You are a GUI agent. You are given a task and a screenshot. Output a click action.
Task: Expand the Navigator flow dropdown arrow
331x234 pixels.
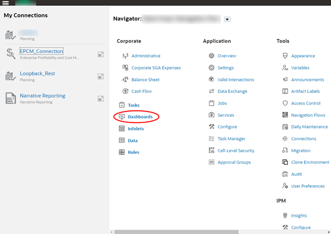click(227, 19)
